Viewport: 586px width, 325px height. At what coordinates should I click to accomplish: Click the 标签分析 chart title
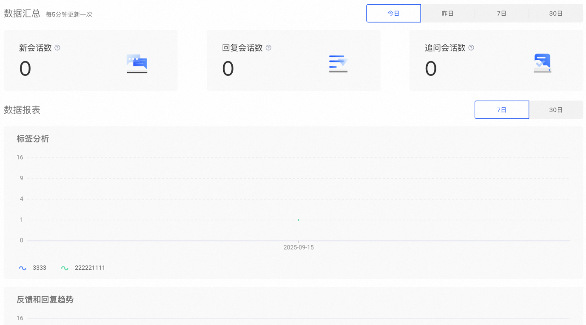33,139
